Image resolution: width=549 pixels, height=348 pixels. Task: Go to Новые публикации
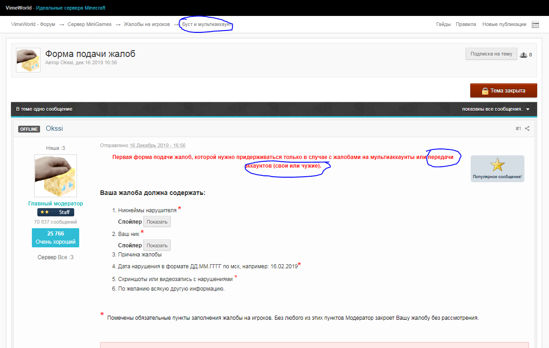tap(504, 25)
